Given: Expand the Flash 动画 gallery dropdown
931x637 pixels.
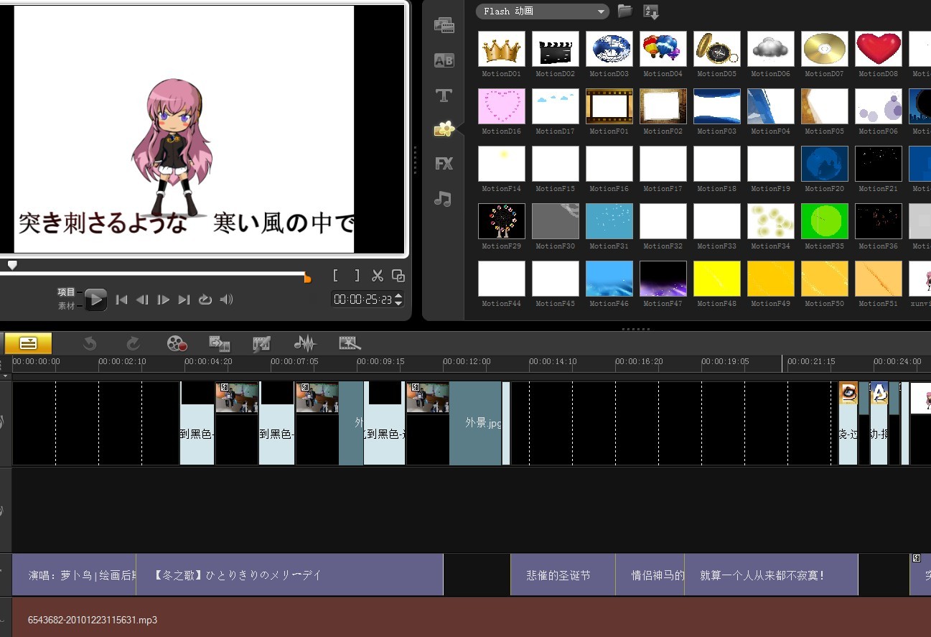Looking at the screenshot, I should point(542,11).
